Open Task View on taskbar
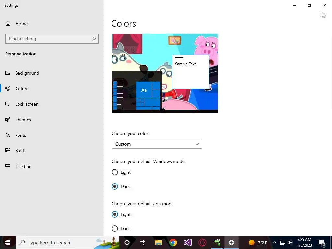The width and height of the screenshot is (332, 249). 143,243
